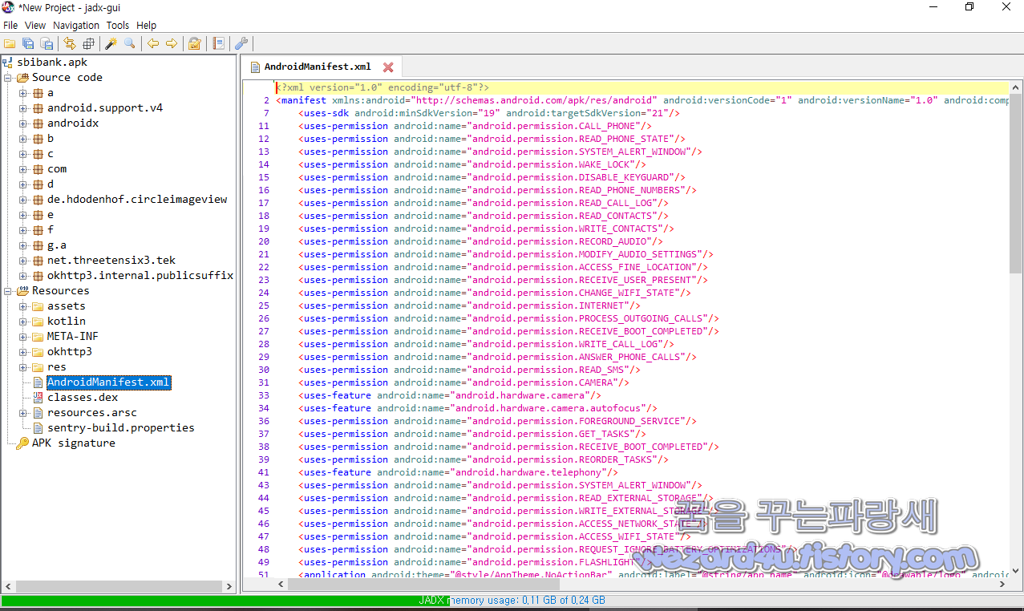1024x611 pixels.
Task: Click the CALL_PHONE permission line
Action: click(475, 126)
